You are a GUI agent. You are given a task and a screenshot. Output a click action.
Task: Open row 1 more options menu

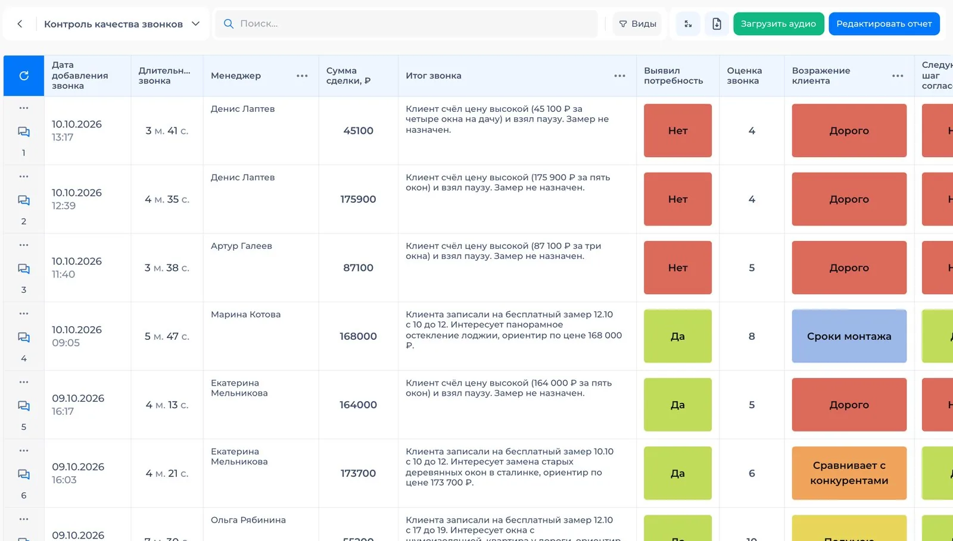click(x=24, y=108)
